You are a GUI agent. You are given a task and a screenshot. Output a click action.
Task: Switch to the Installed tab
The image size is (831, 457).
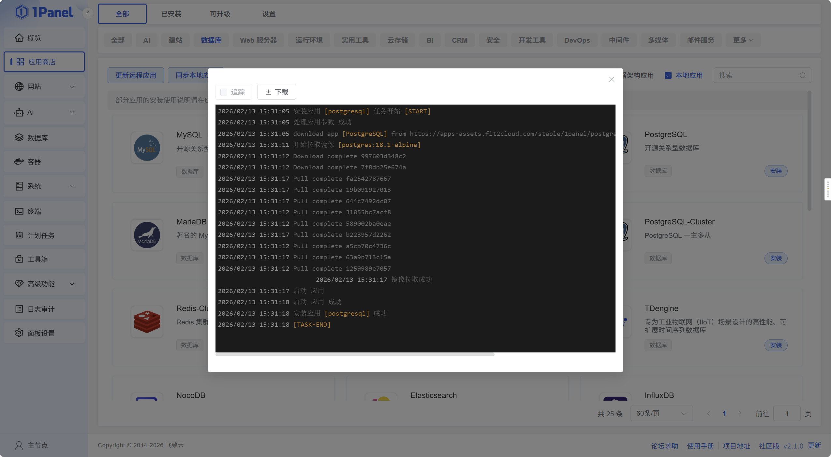coord(171,14)
